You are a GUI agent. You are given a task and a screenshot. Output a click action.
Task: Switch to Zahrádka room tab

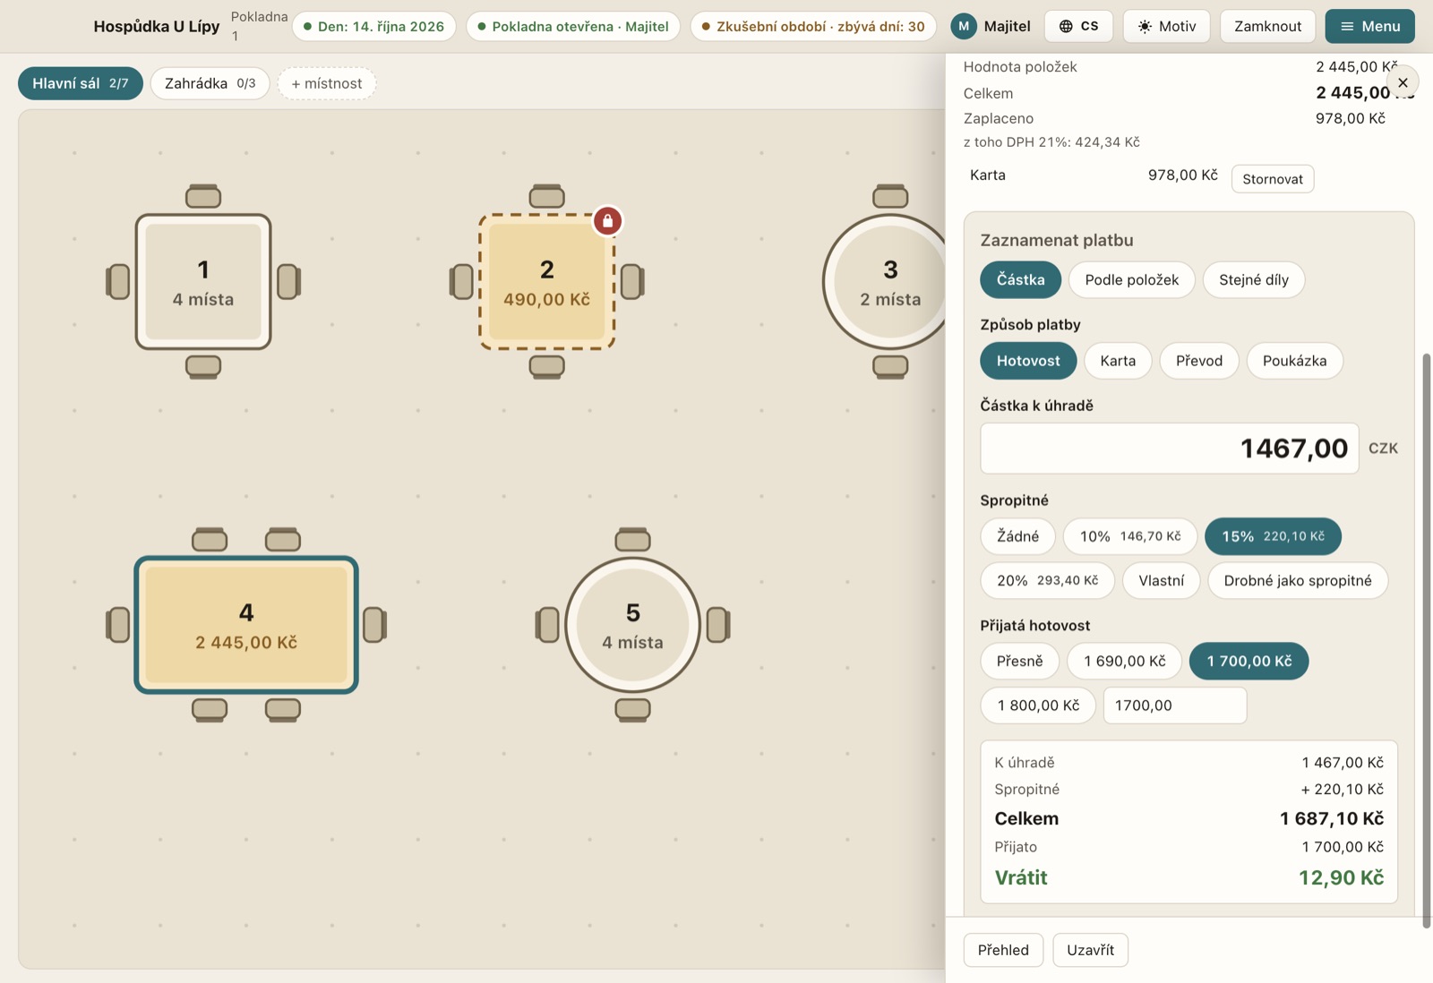tap(210, 83)
